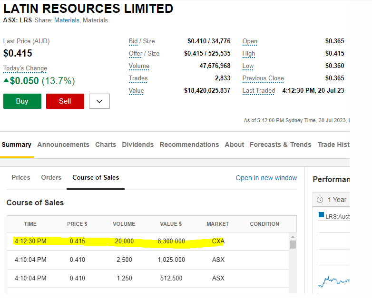
Task: Click the scroll up arrow in sales table
Action: coord(293,237)
